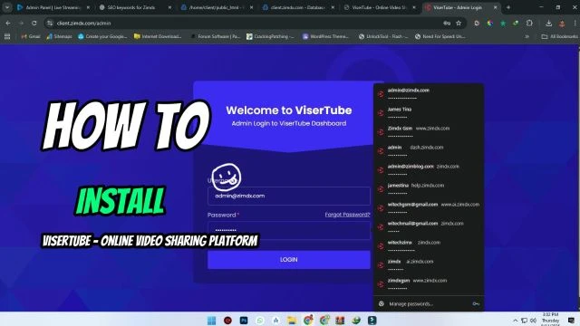The image size is (580, 326).
Task: Switch to the Admin Panel Live Streaming tab
Action: (x=53, y=7)
